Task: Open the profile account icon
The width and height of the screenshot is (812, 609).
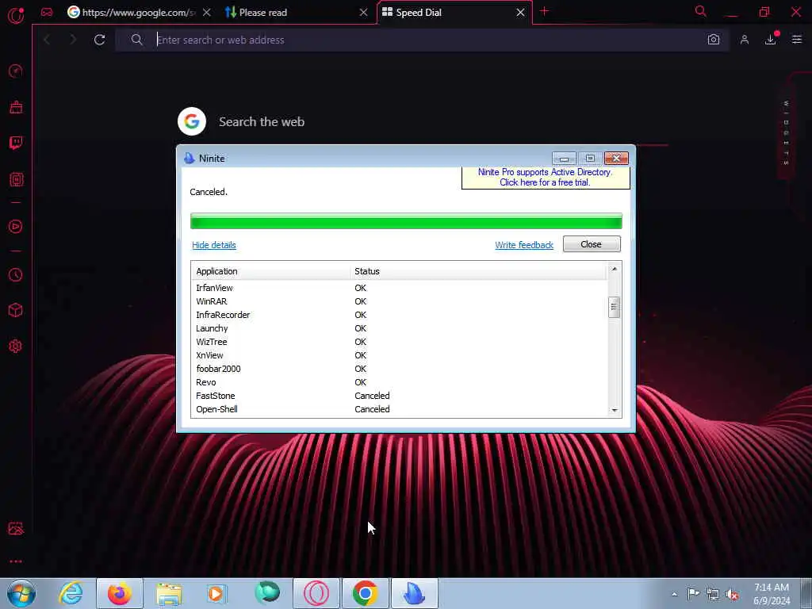Action: (745, 40)
